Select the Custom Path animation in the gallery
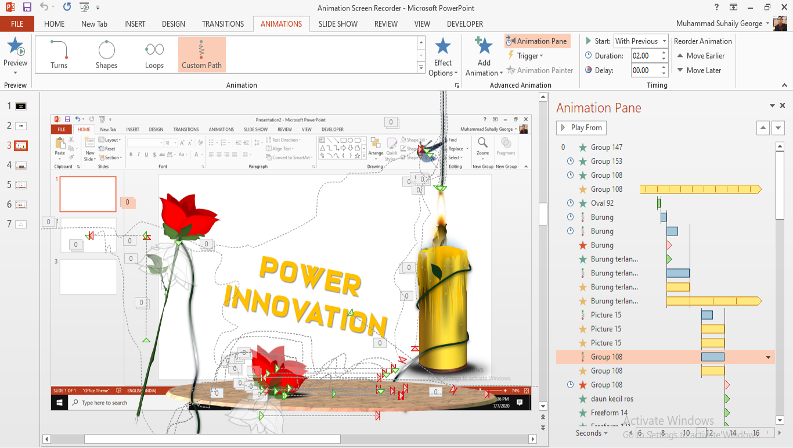The image size is (793, 448). coord(201,54)
